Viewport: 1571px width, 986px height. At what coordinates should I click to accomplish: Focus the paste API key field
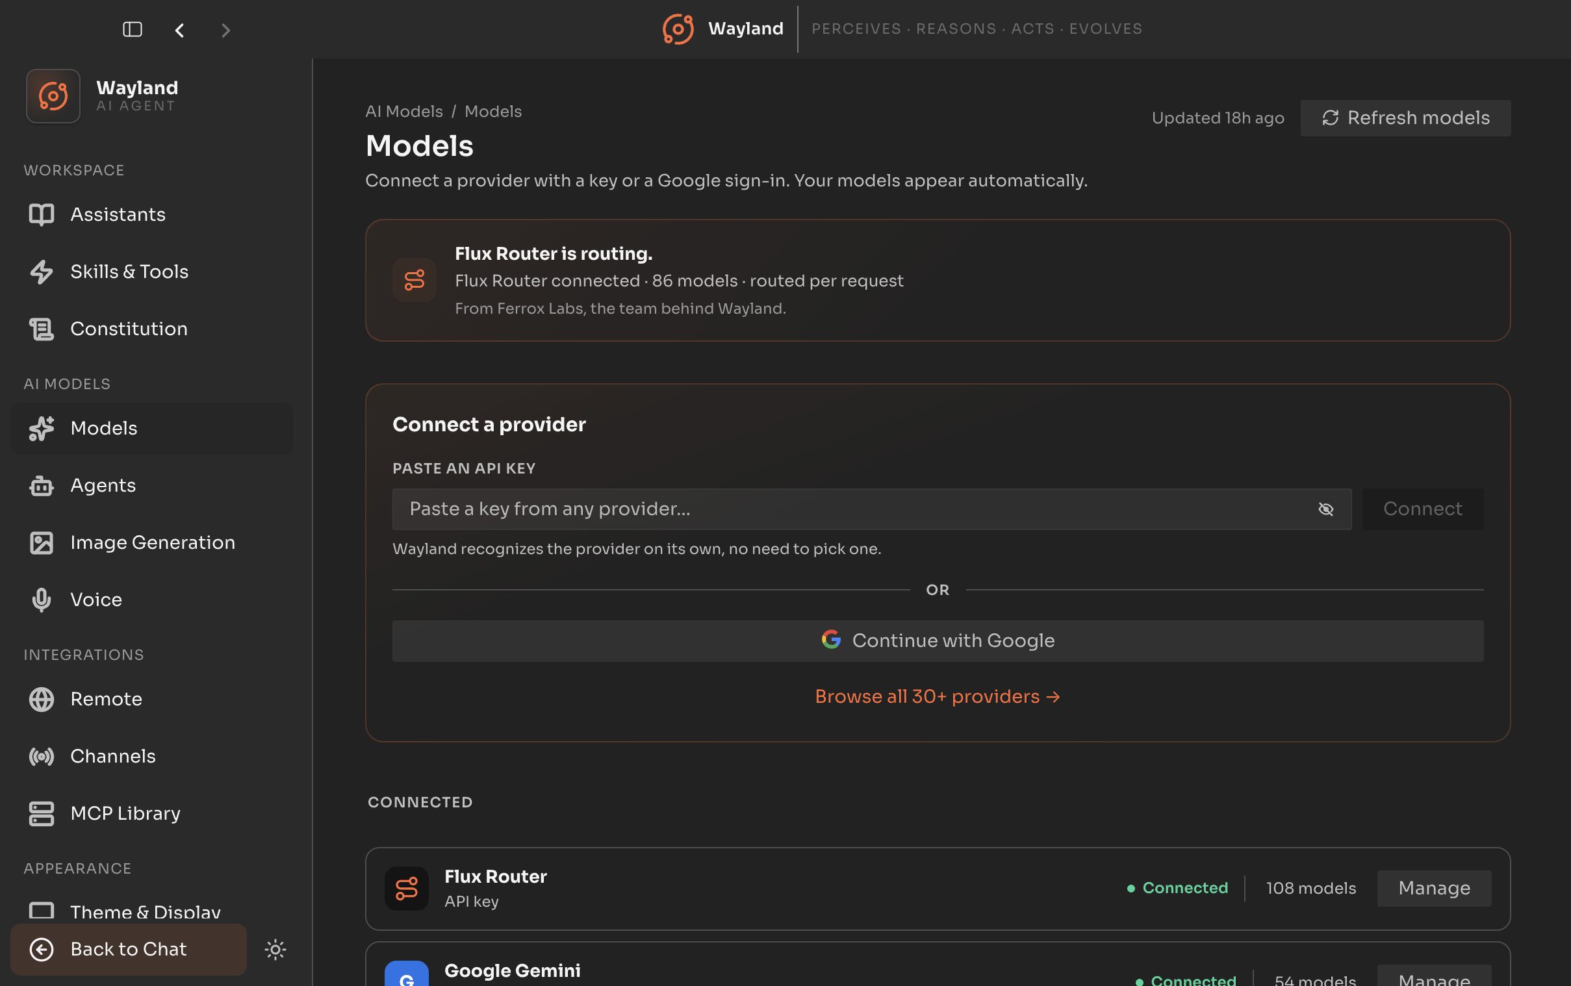coord(871,509)
